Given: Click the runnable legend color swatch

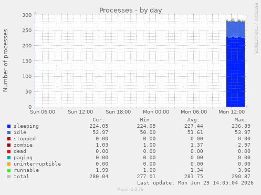Looking at the screenshot, I should coord(9,170).
